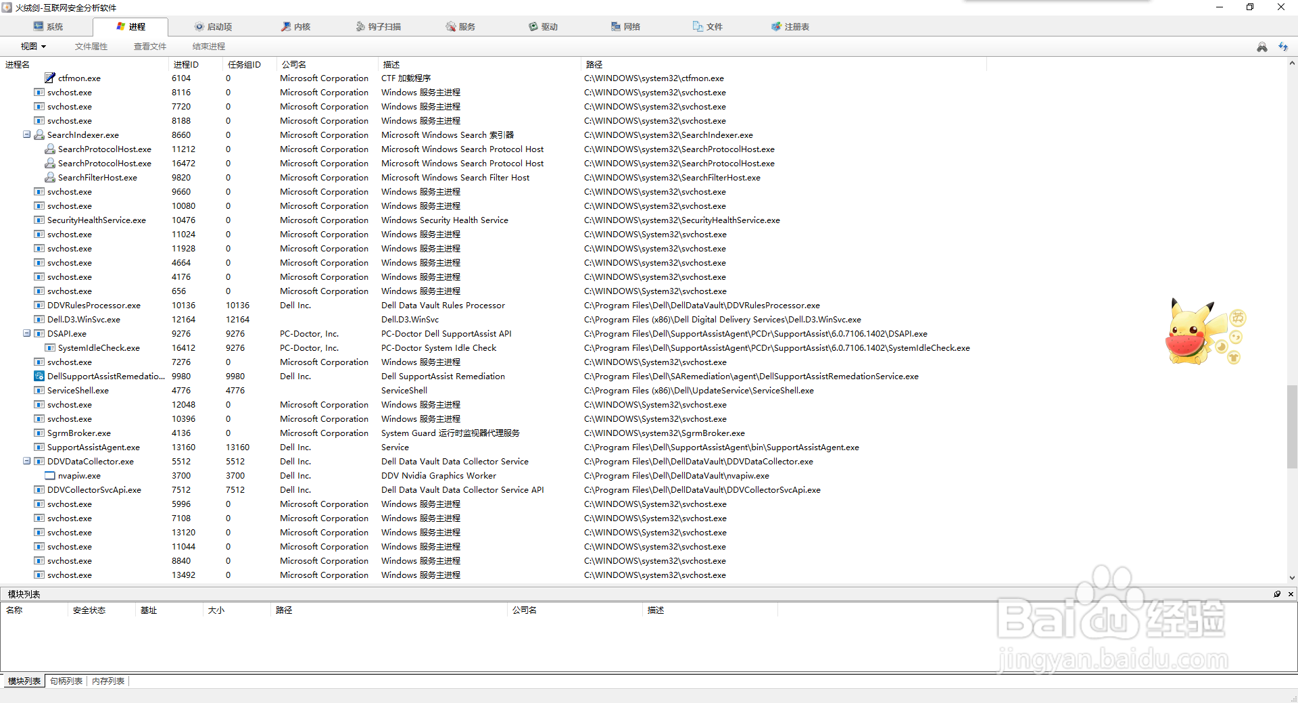The width and height of the screenshot is (1298, 703).
Task: Click the SearchFilterHost.exe process icon
Action: [x=50, y=177]
